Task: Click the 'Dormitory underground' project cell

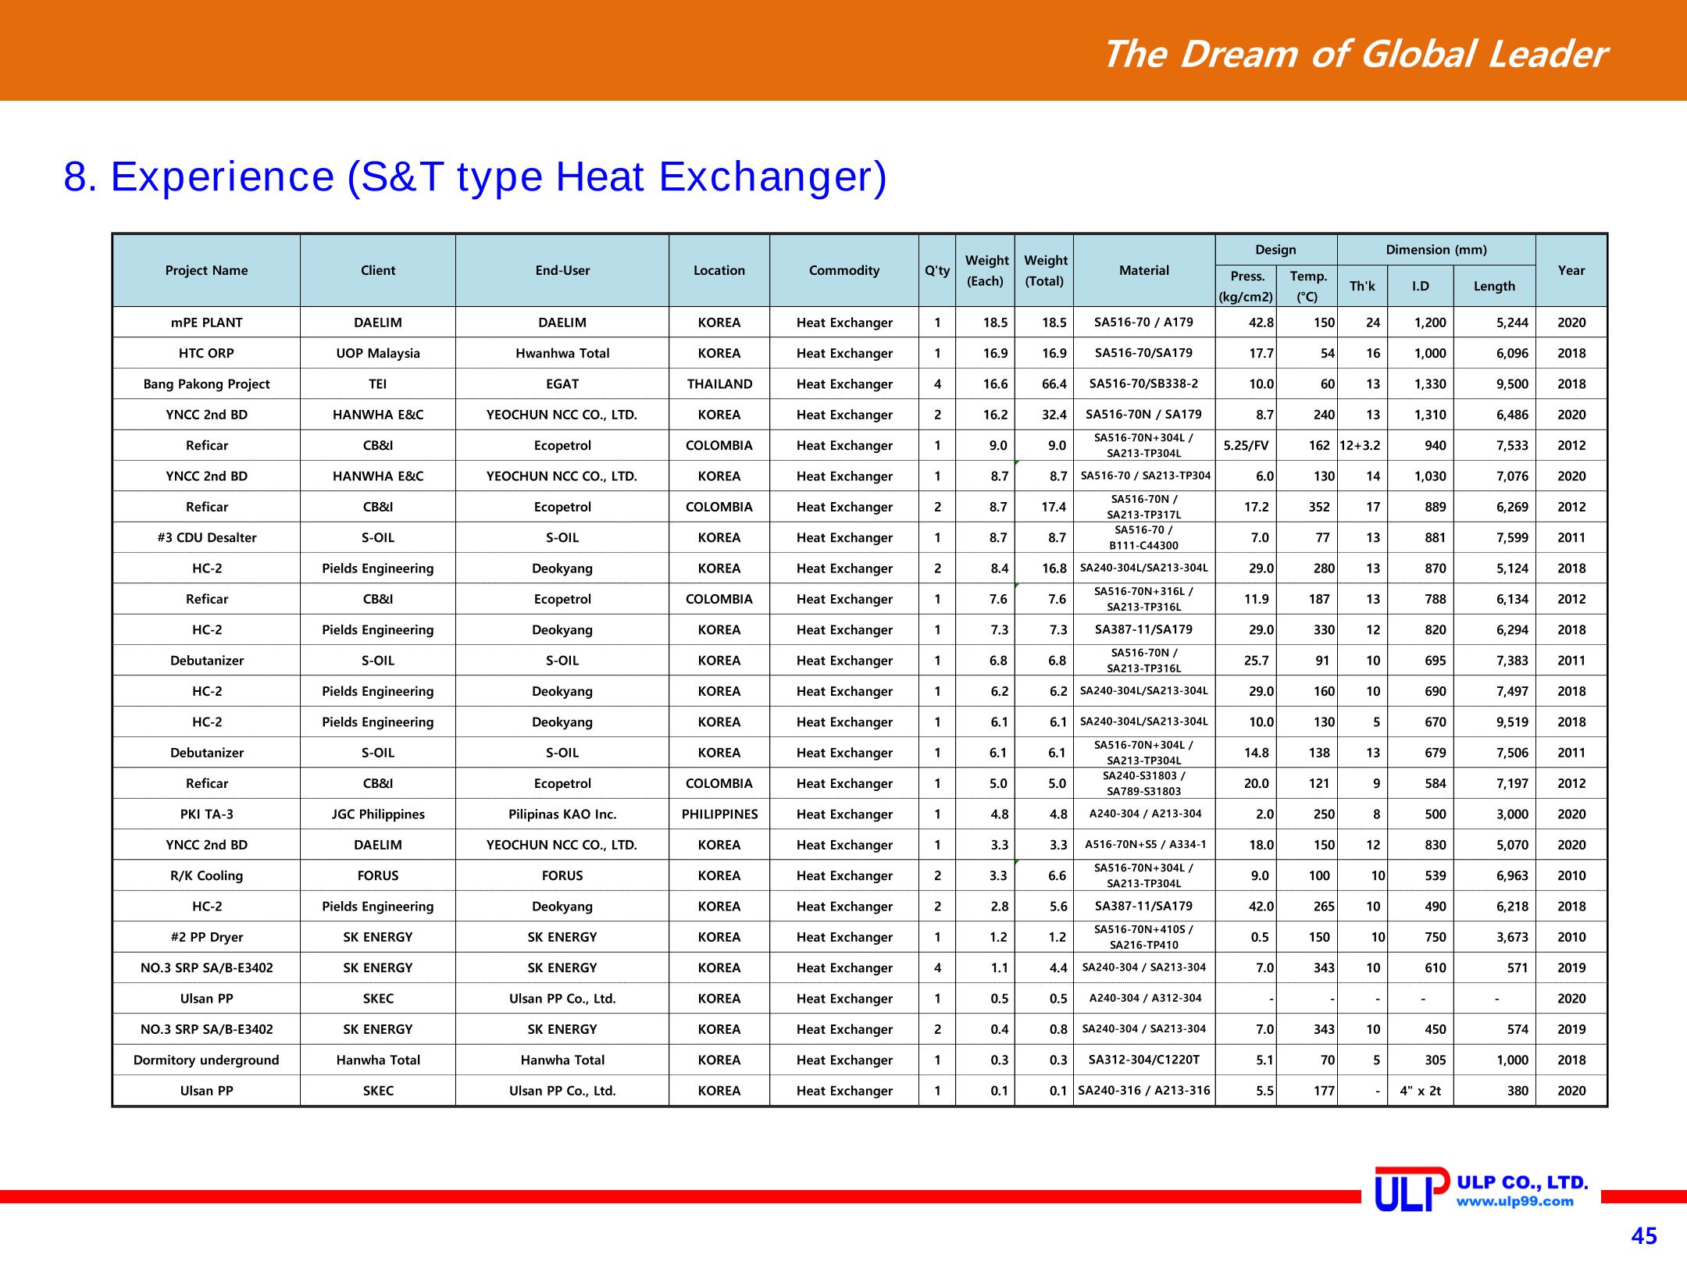Action: (206, 1060)
